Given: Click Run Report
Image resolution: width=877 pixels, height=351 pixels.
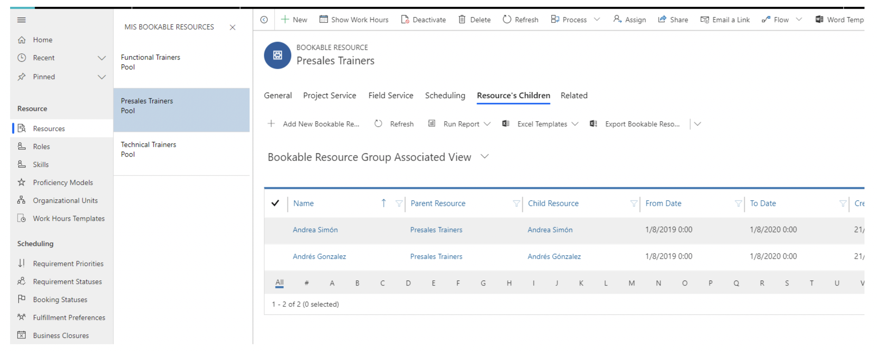Looking at the screenshot, I should point(454,124).
